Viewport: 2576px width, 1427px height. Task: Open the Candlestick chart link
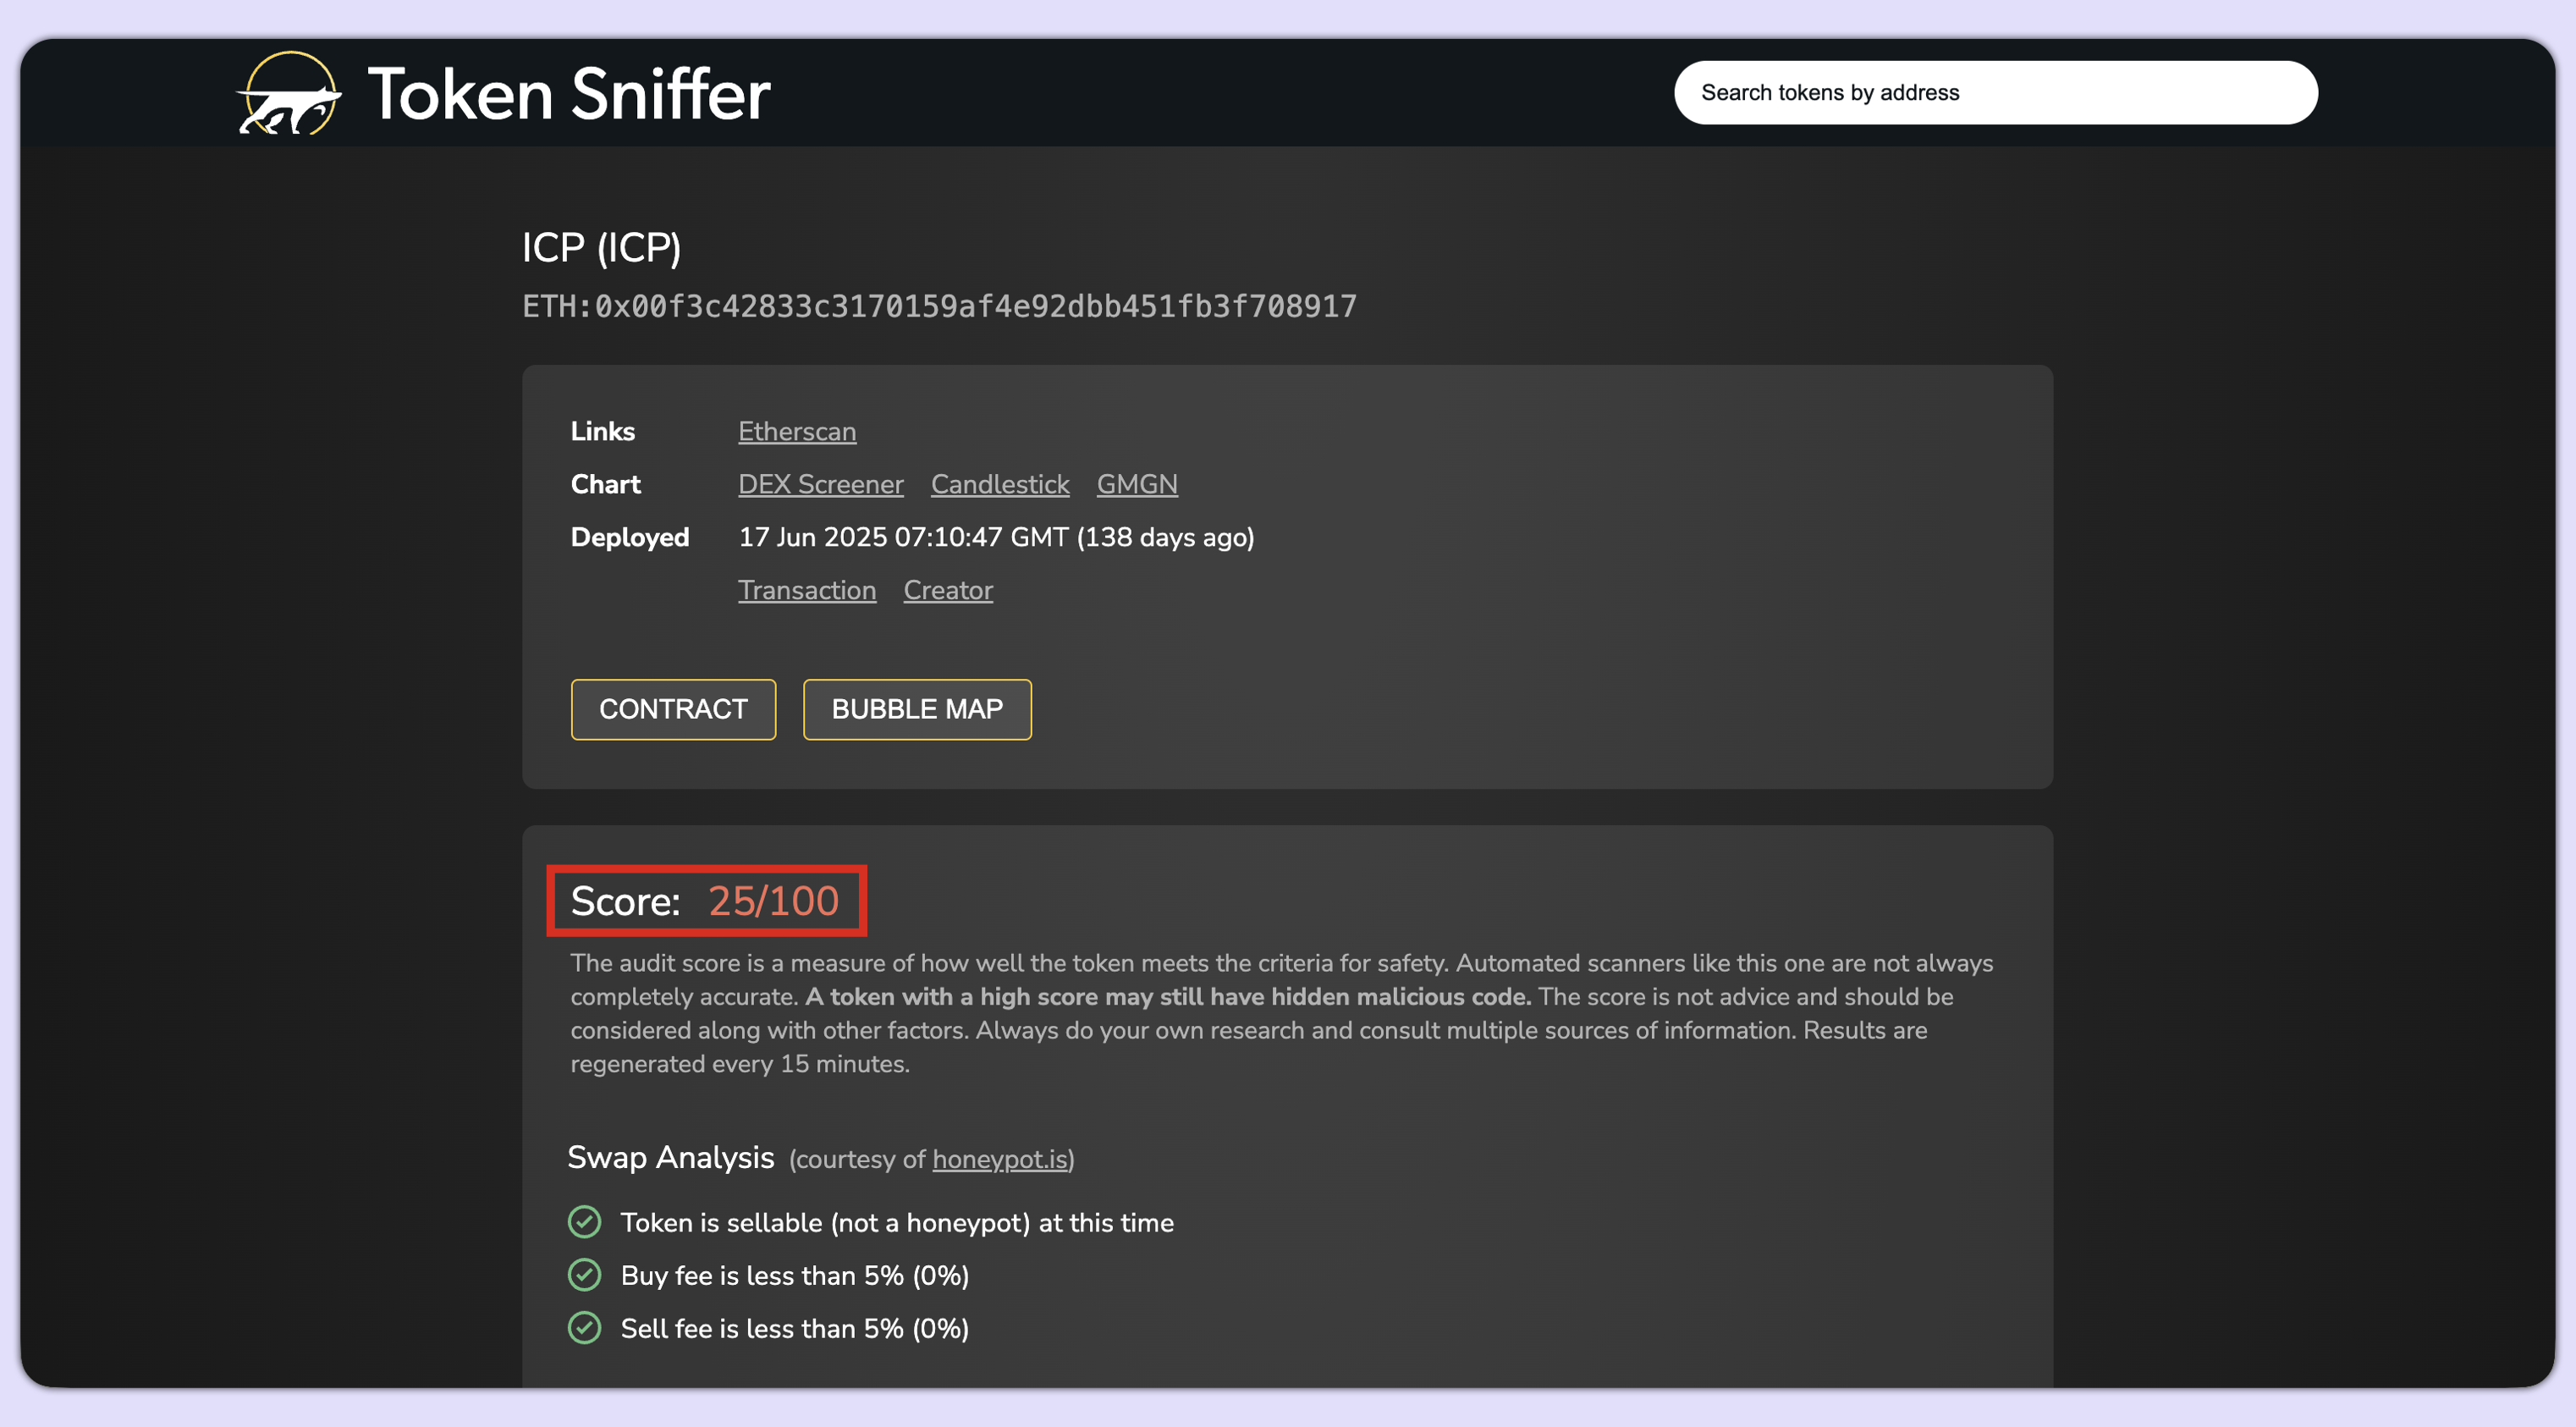pos(1000,484)
